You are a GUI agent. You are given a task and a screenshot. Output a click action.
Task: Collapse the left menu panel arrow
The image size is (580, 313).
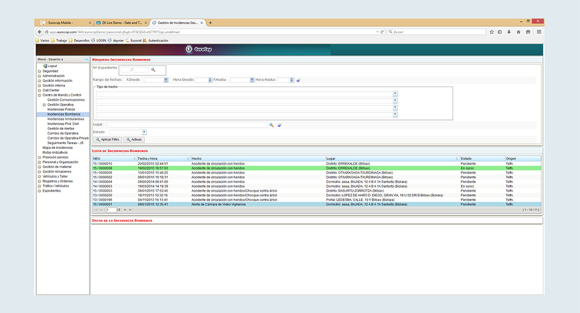pos(86,60)
